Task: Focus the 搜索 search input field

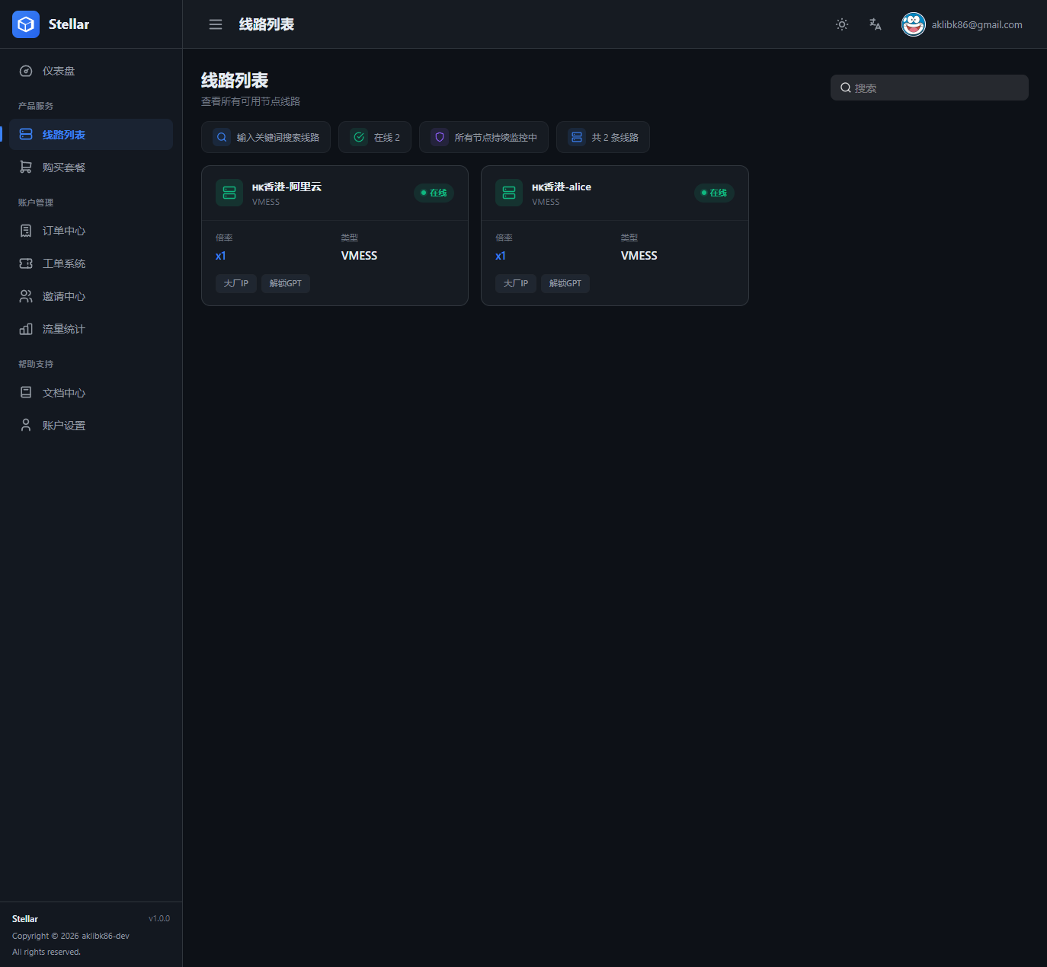Action: click(930, 88)
